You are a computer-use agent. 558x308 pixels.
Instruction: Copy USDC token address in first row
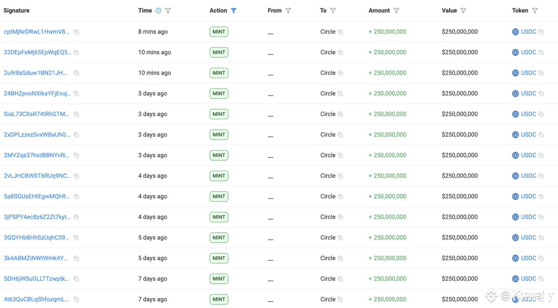[541, 32]
